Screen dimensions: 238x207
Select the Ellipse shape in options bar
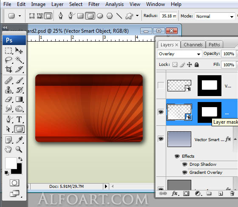tap(100, 16)
